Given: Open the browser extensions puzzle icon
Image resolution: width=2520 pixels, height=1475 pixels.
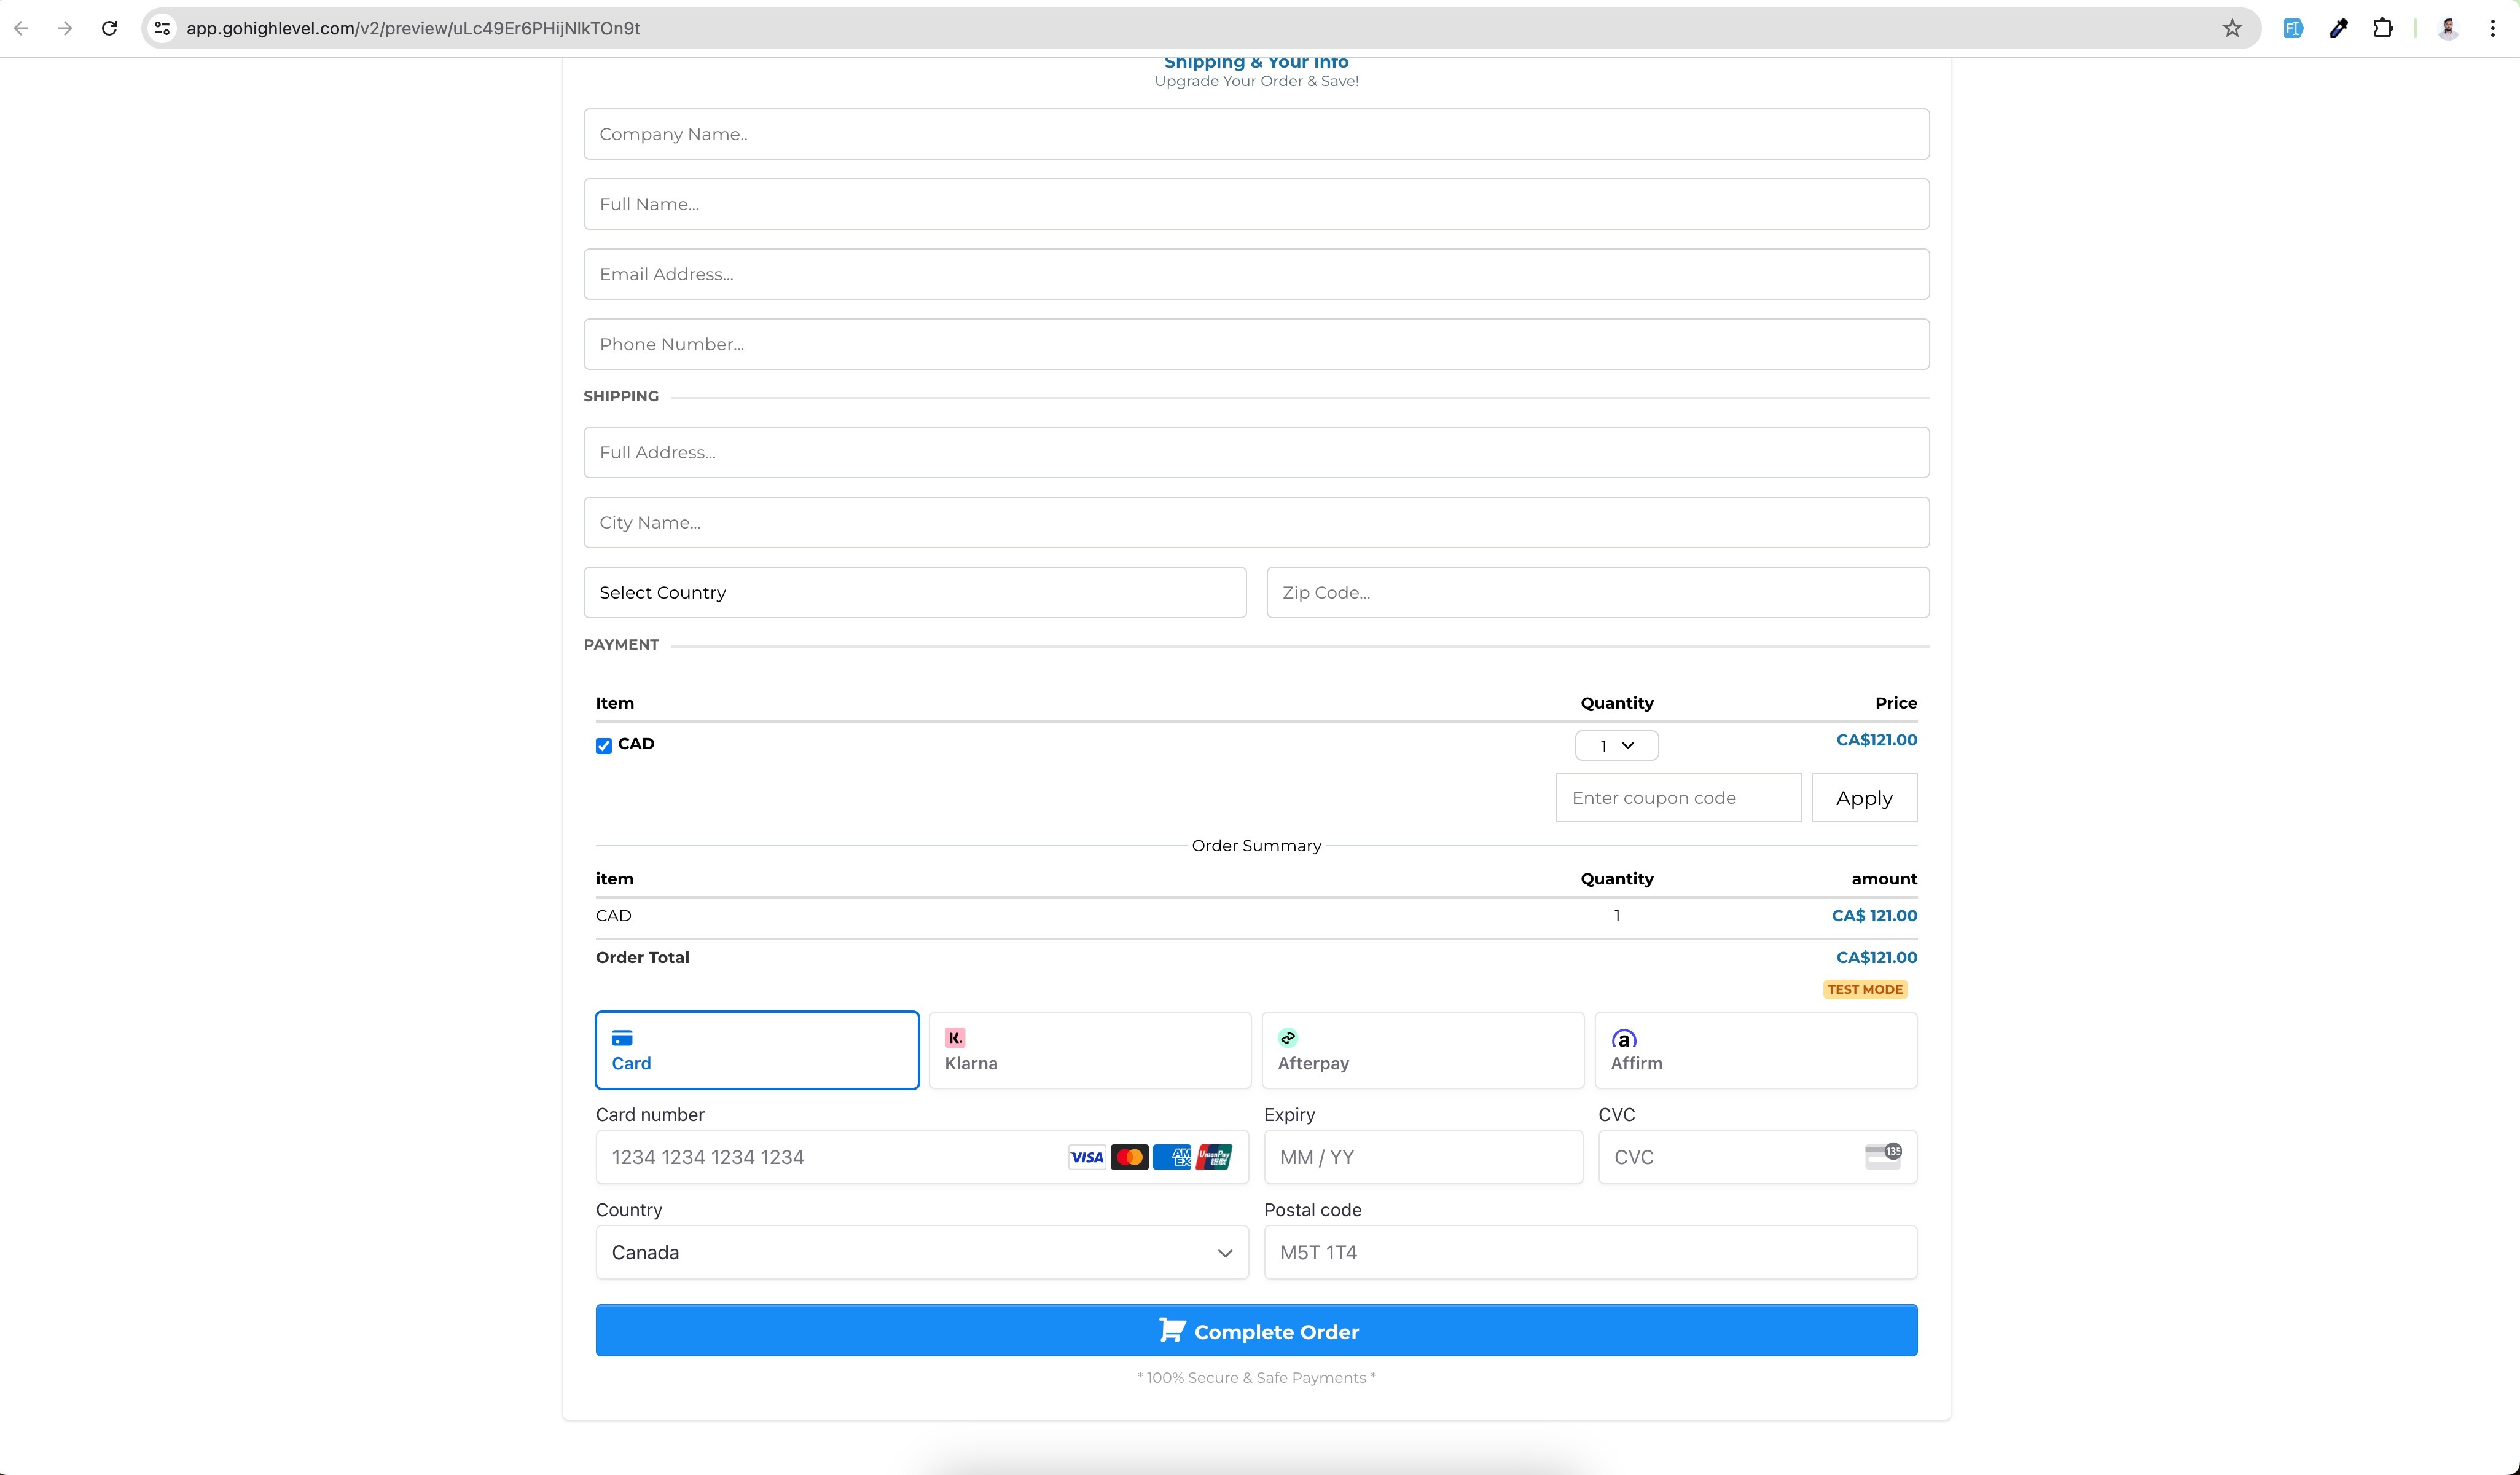Looking at the screenshot, I should pyautogui.click(x=2383, y=28).
